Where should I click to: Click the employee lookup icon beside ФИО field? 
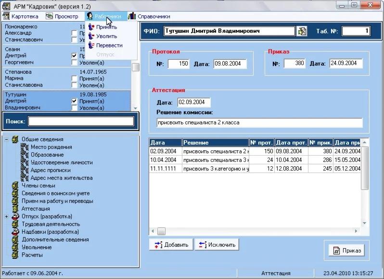302,31
